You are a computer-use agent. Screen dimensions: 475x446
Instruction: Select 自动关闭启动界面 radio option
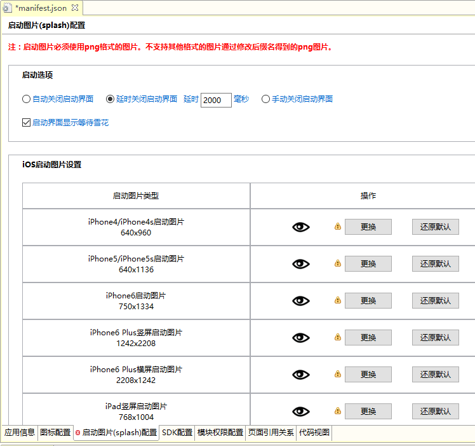[x=26, y=99]
